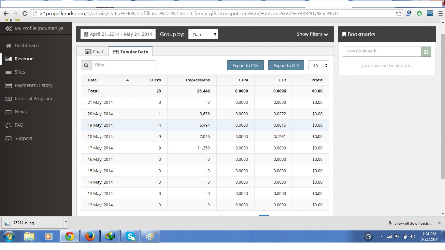Click the Export to CSV button
Screen dimensions: 445x250
(x=245, y=65)
